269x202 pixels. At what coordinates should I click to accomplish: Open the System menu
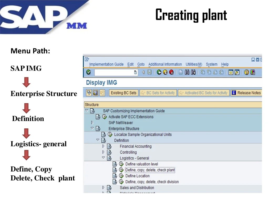(x=211, y=64)
